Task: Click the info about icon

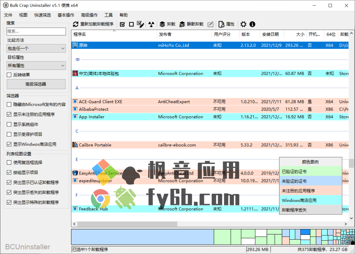Action: [x=252, y=24]
